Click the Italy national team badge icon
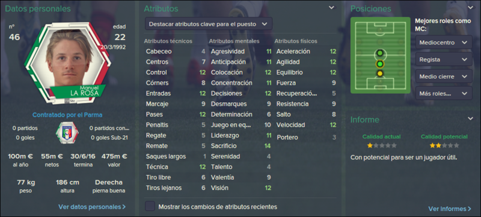Viewport: 481px width, 217px height. (x=67, y=133)
